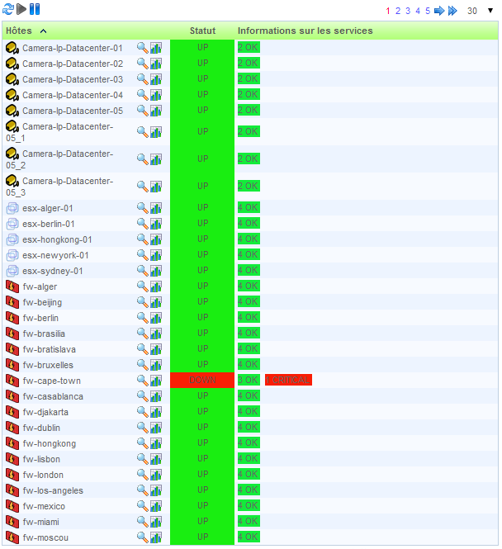Click the next page arrow
Screen dimensions: 502x549
(439, 11)
